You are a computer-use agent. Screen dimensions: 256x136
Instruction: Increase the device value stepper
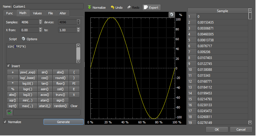[x=78, y=21]
